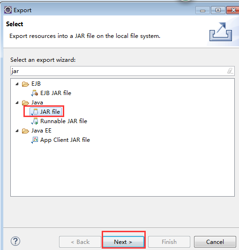
Task: Click the EJB JAR file icon
Action: pos(35,93)
